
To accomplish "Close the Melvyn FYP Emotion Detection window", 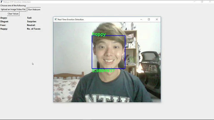I will (210, 2).
